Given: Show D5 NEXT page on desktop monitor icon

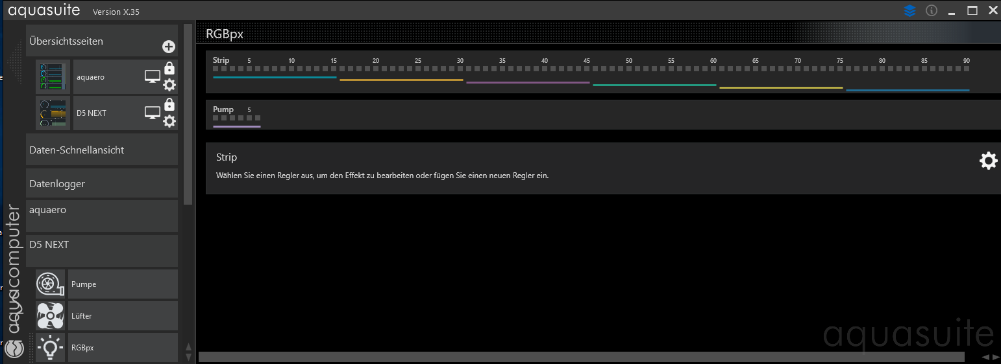Looking at the screenshot, I should 152,113.
